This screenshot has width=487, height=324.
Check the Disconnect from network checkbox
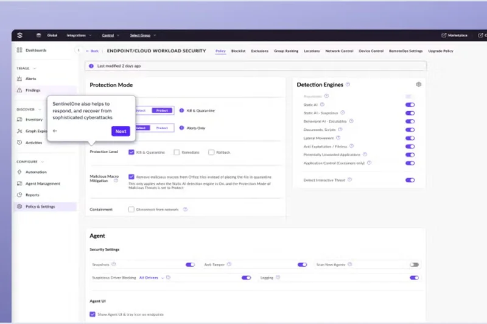(x=131, y=210)
